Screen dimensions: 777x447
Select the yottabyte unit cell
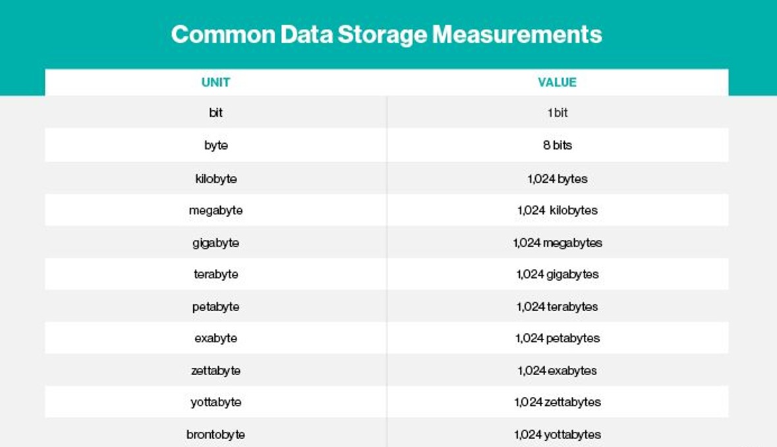point(216,402)
